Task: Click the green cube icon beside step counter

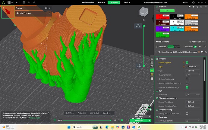Action: tap(122, 120)
